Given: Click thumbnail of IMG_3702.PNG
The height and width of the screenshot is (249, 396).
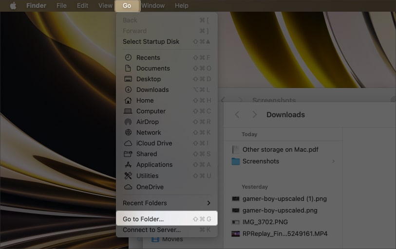Looking at the screenshot, I should point(236,222).
